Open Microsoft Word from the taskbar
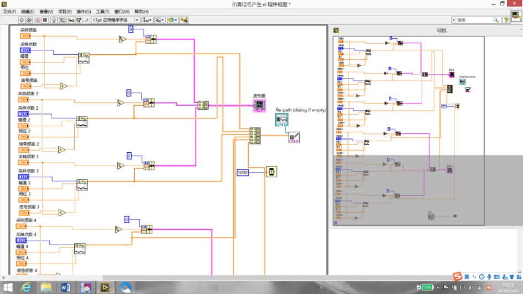The width and height of the screenshot is (523, 294). pos(66,287)
